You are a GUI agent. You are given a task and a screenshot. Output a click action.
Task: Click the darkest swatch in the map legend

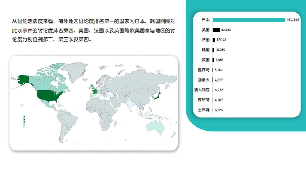24,116
